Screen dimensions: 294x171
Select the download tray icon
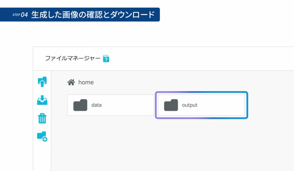(42, 100)
